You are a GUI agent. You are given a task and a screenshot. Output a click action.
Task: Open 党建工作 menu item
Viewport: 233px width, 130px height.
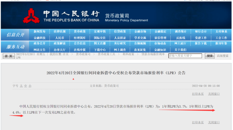pos(201,38)
